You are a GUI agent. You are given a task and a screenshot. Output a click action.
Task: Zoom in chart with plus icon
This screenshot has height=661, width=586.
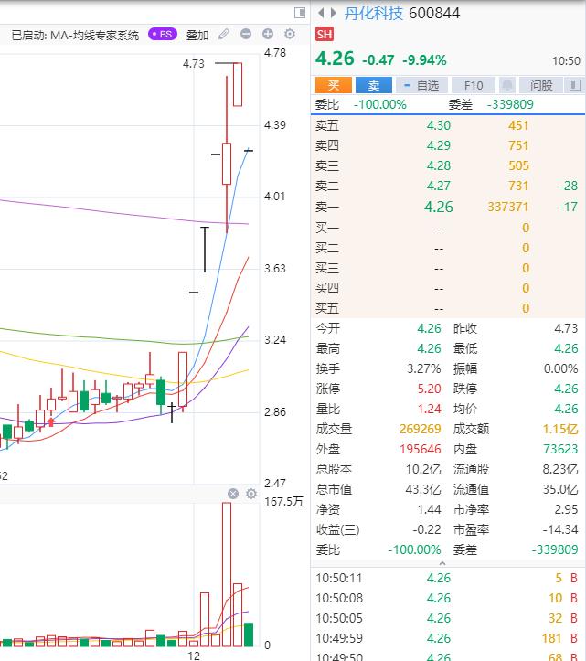[268, 35]
